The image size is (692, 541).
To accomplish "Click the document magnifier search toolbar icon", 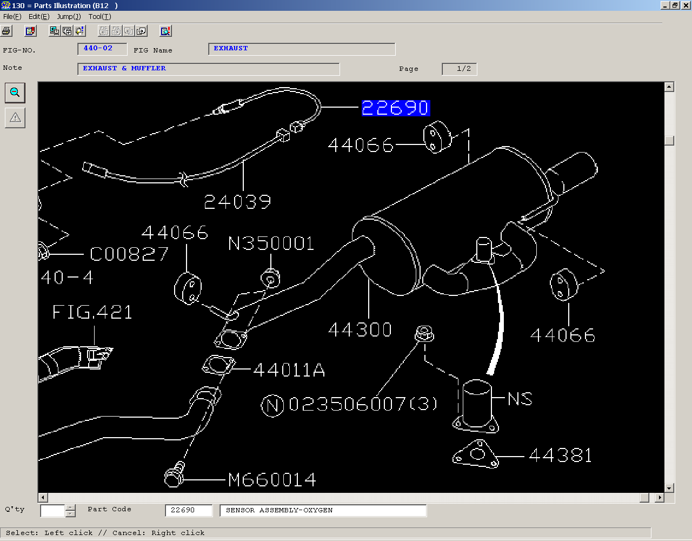I will click(165, 31).
